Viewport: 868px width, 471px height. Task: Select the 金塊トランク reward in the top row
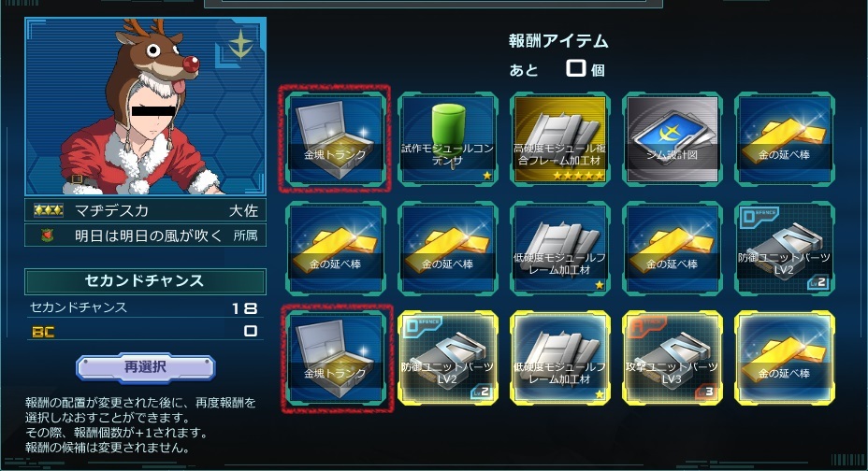336,138
